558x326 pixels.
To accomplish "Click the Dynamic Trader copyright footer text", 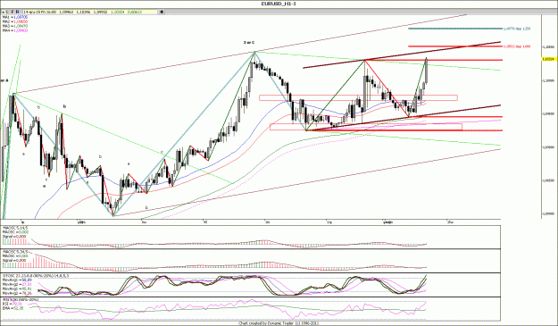I will point(279,323).
